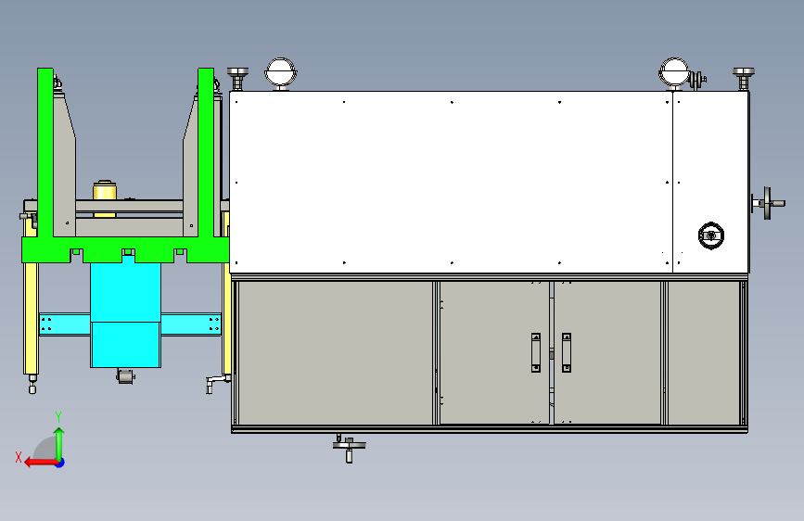Click the red X axis arrow of the triad

(40, 463)
